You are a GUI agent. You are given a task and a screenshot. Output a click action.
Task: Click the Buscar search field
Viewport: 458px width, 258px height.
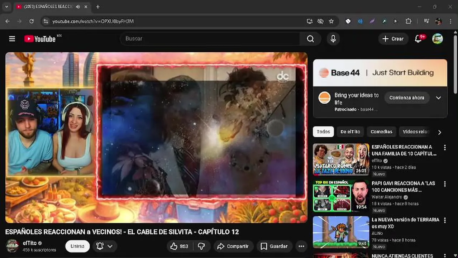[x=210, y=39]
